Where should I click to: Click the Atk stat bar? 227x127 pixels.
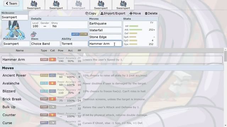click(135, 30)
